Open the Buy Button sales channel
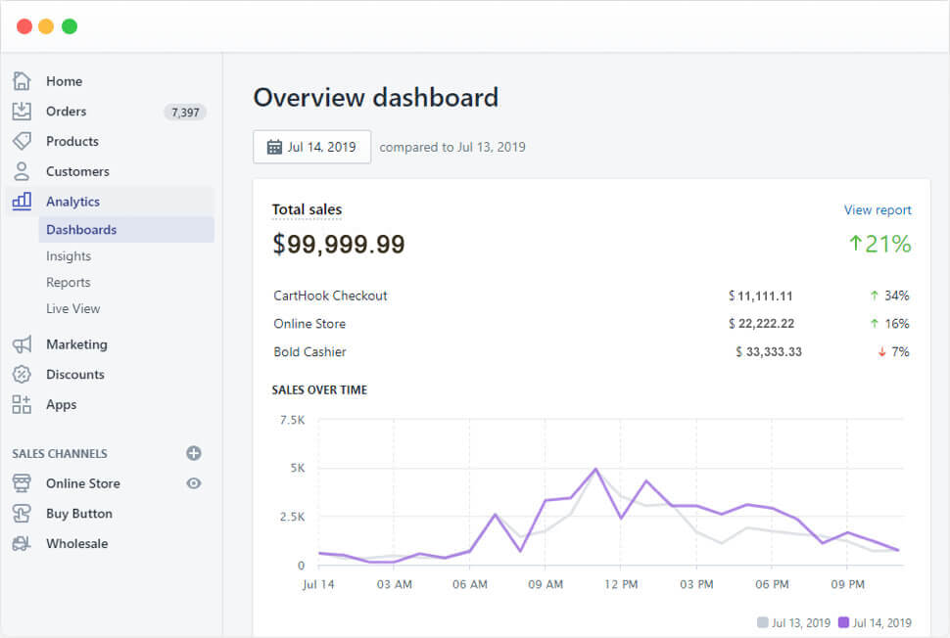The image size is (950, 638). [x=79, y=514]
